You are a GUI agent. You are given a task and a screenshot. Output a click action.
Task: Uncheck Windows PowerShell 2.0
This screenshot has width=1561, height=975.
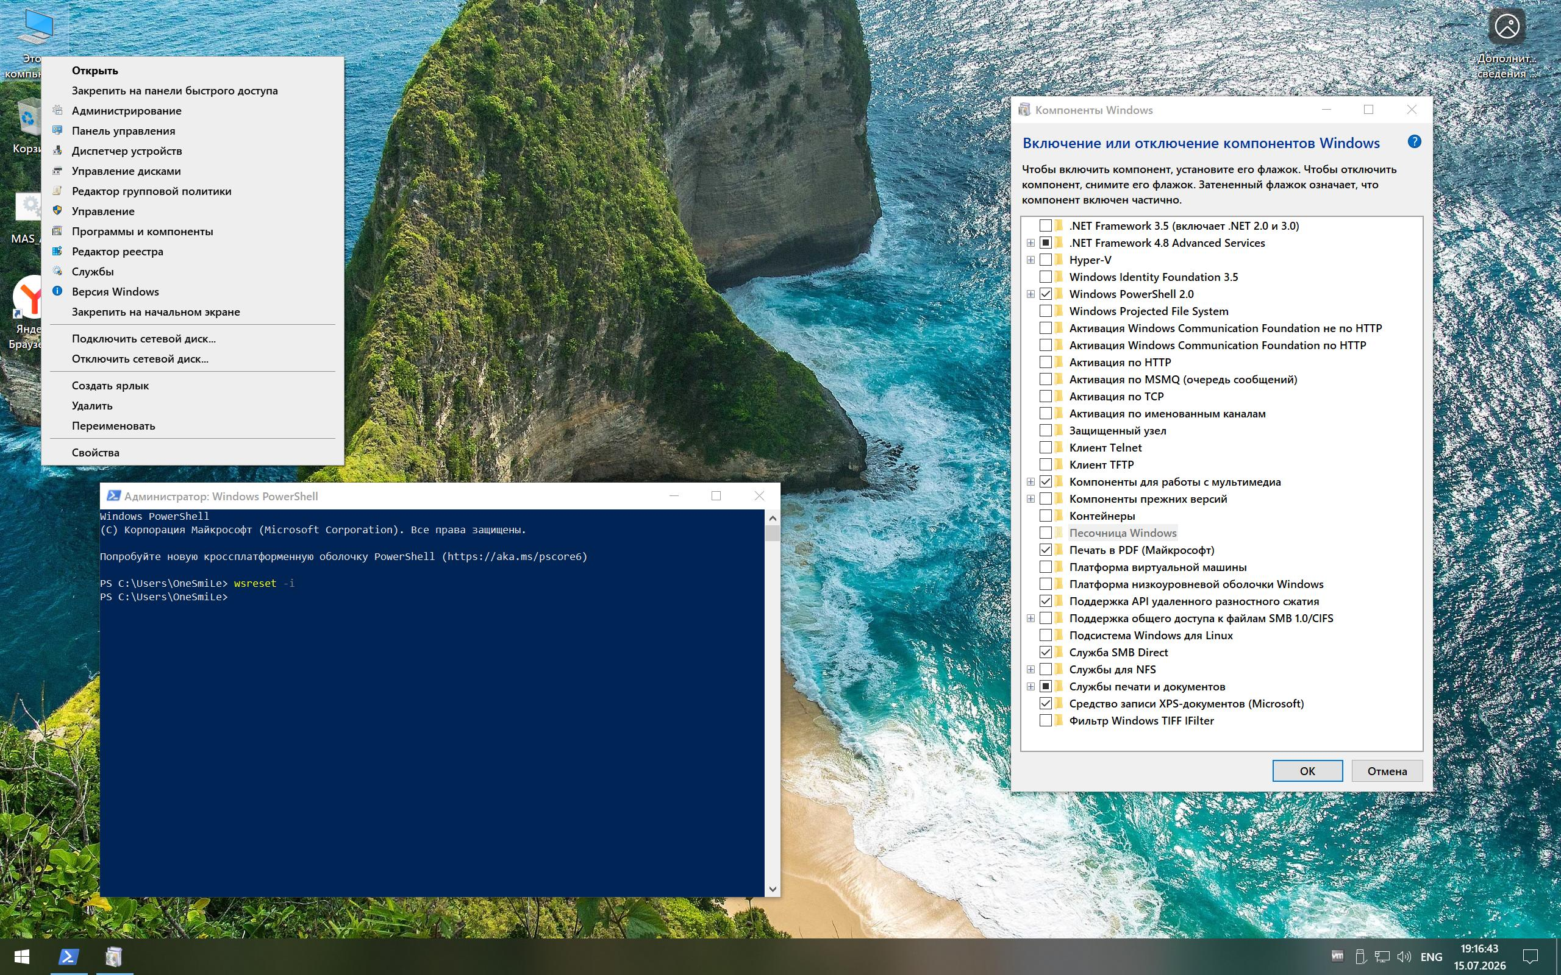(1046, 294)
